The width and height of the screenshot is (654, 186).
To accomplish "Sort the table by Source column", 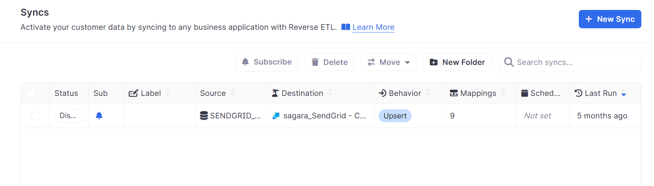I will point(233,93).
